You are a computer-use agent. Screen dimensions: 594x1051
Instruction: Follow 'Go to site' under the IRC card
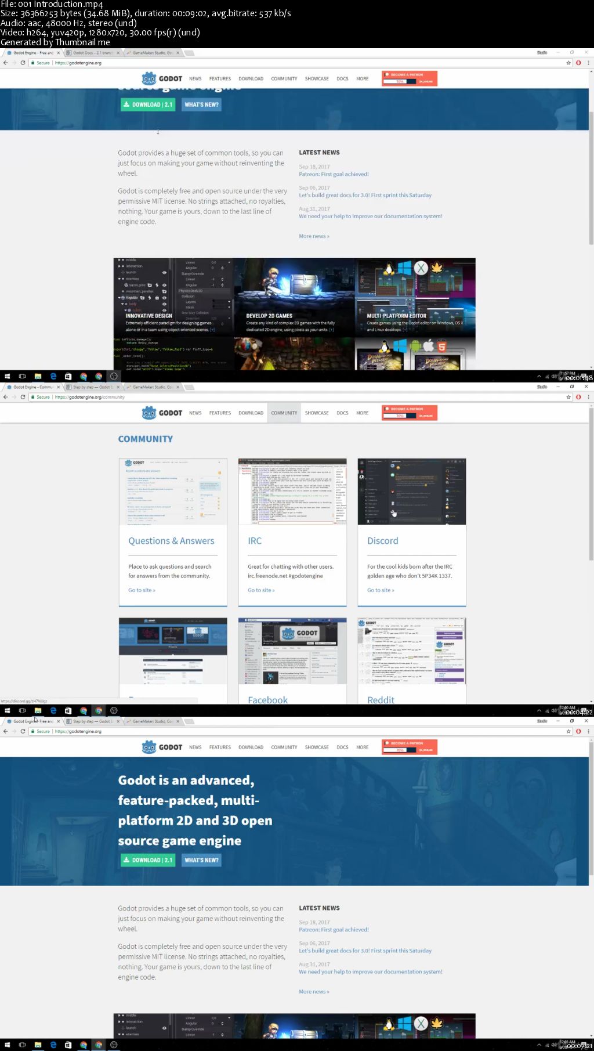click(261, 590)
